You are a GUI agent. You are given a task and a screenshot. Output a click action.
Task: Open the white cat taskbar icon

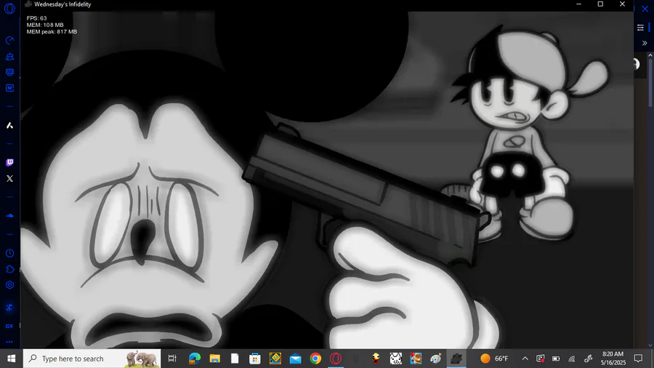coord(396,359)
